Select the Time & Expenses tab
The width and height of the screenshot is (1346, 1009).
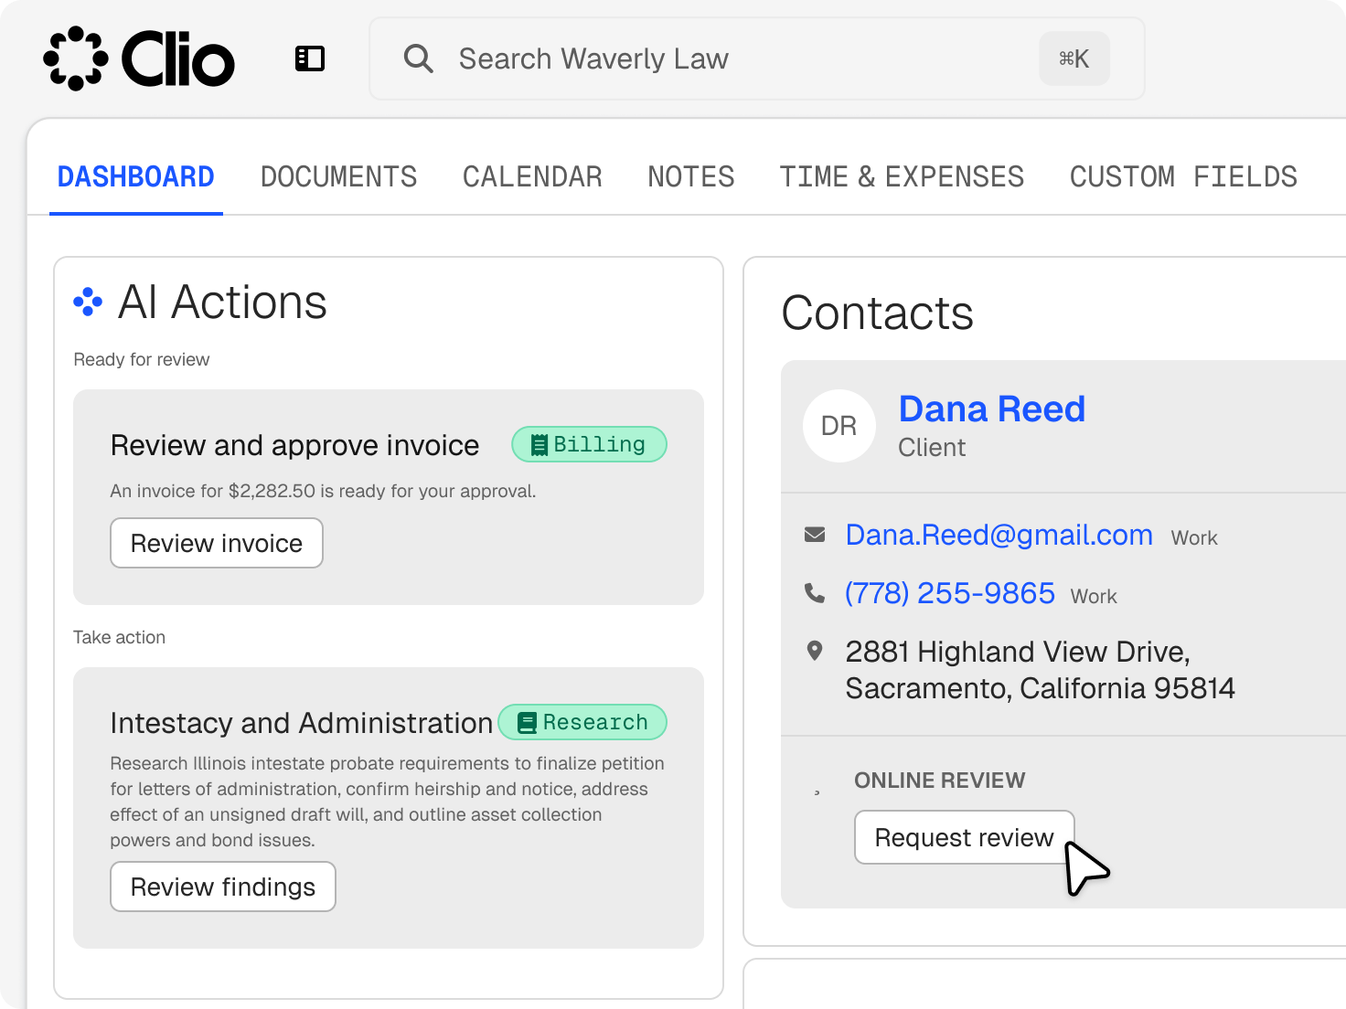click(903, 176)
